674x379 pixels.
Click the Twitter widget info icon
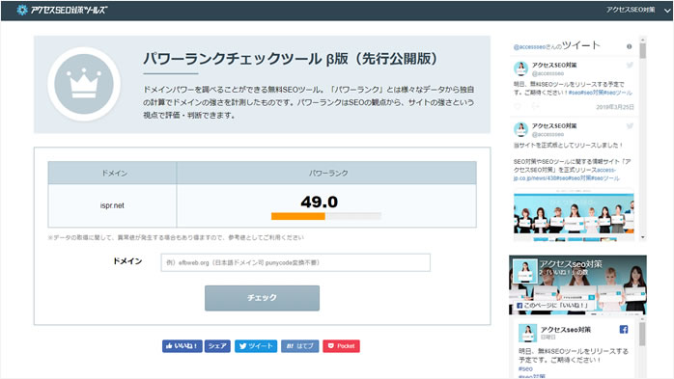coord(629,46)
